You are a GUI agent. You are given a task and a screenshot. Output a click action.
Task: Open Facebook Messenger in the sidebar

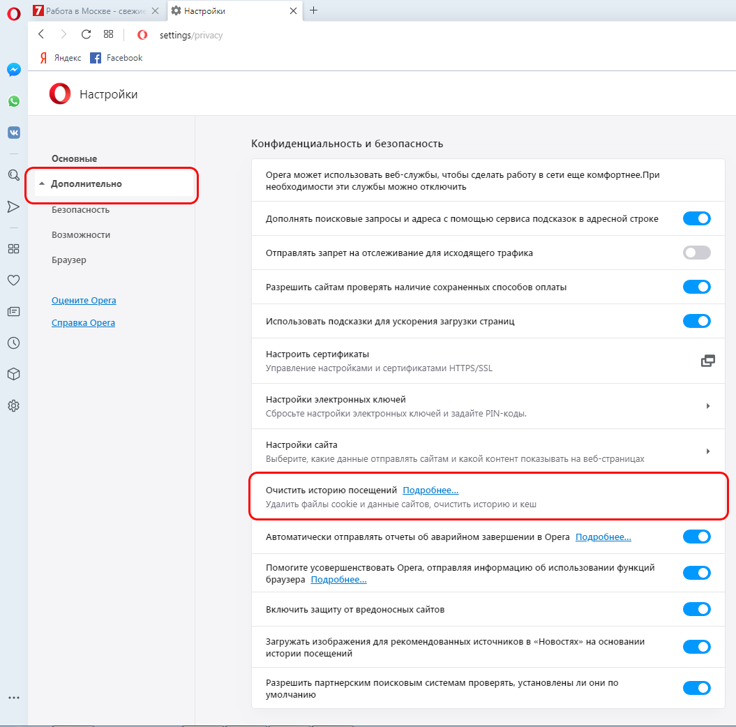(14, 70)
